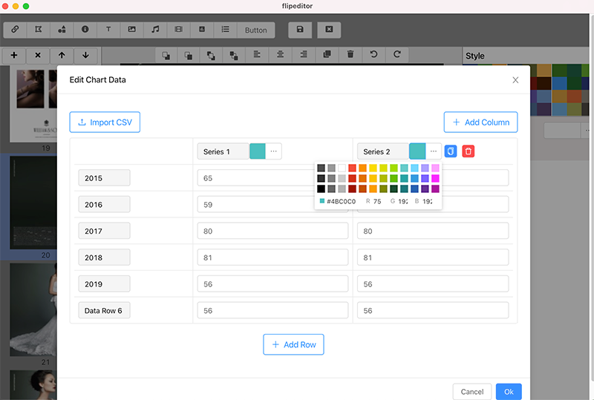Screen dimensions: 594x400
Task: Click the Data Row 6 label field
Action: click(x=104, y=311)
